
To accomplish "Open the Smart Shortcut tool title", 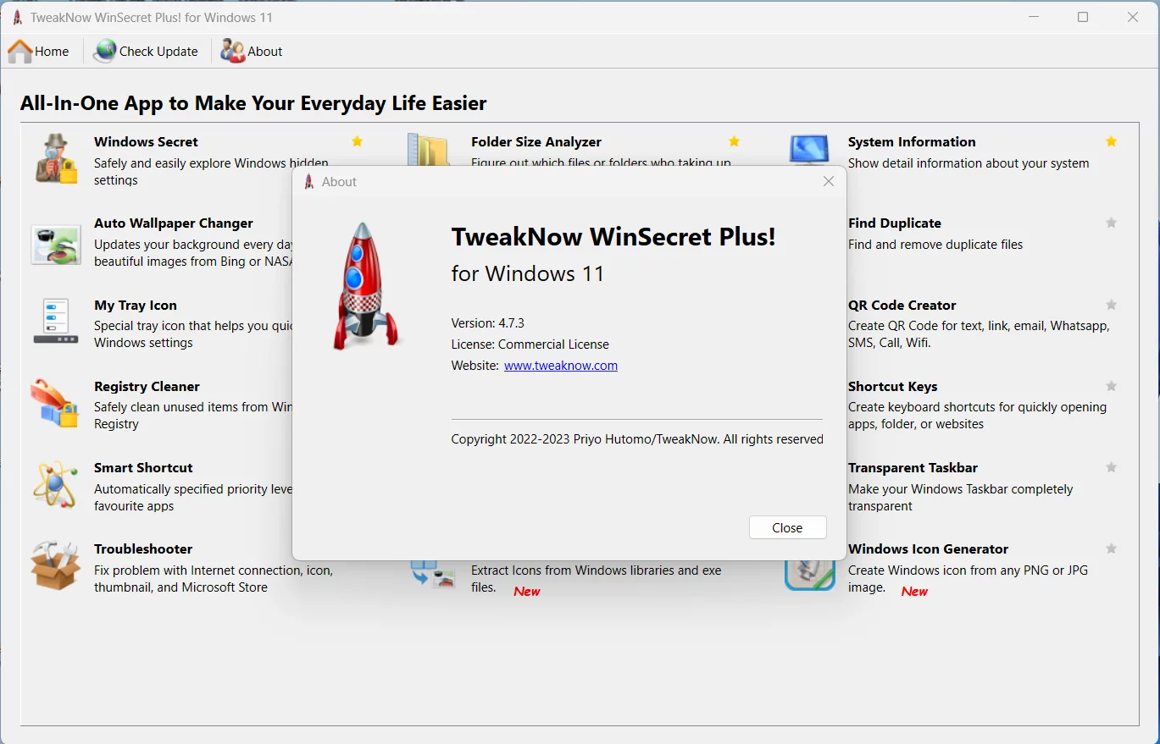I will click(143, 468).
